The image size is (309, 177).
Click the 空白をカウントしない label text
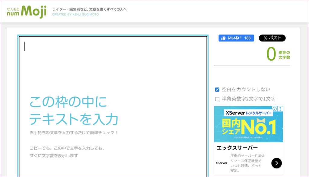pos(246,90)
